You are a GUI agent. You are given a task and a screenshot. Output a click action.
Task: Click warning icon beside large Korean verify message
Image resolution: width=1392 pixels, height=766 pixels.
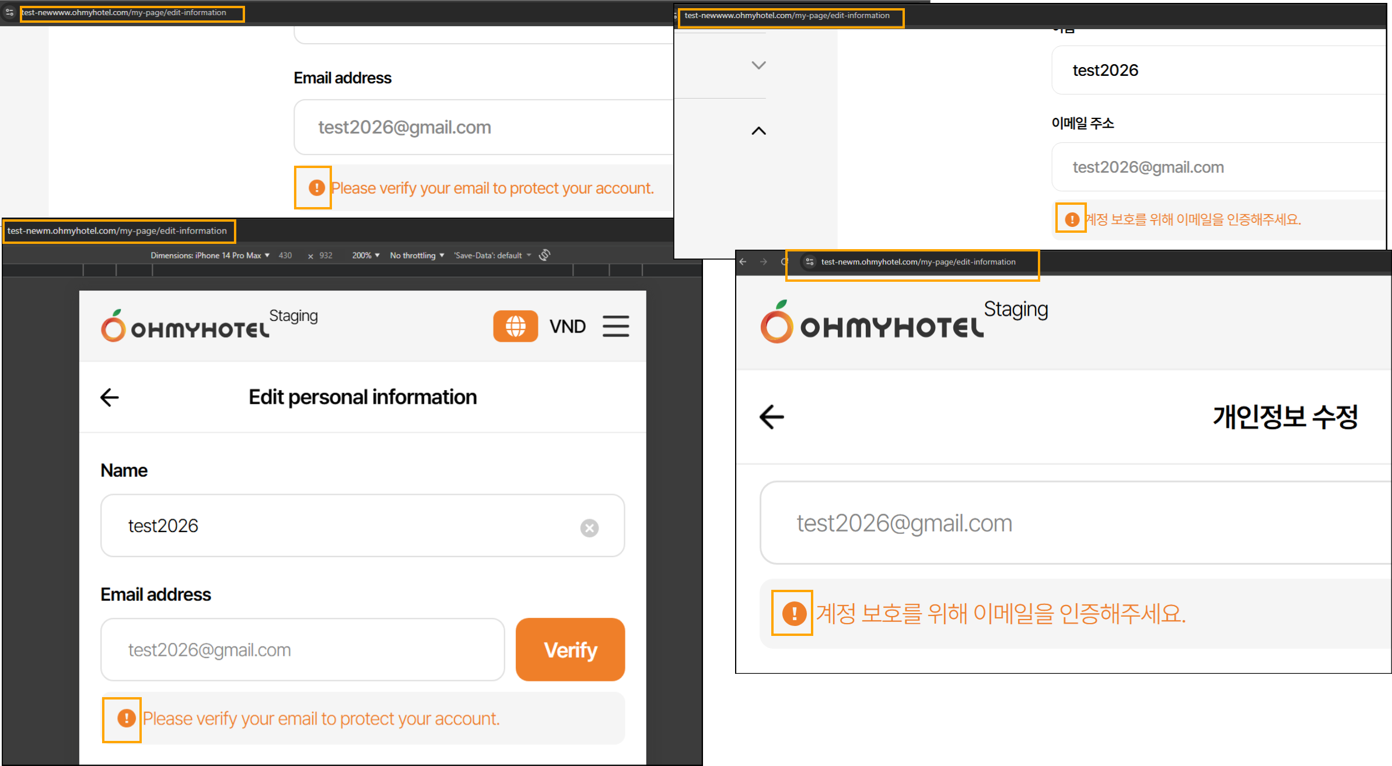[x=793, y=613]
